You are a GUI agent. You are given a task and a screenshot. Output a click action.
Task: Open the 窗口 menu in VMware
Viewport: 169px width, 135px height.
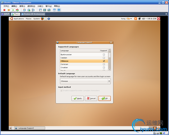tap(49, 6)
